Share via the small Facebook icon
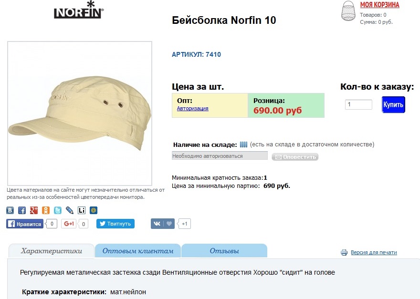Screen dimensions: 420x299 coord(22,210)
